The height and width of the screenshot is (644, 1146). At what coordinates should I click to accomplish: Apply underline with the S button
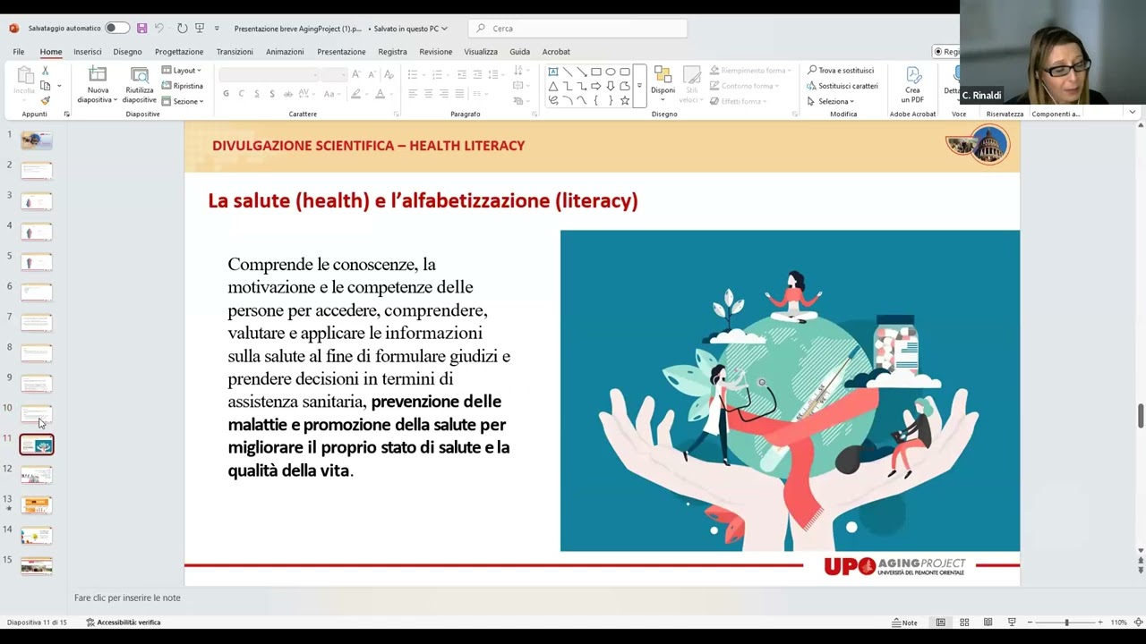click(256, 94)
